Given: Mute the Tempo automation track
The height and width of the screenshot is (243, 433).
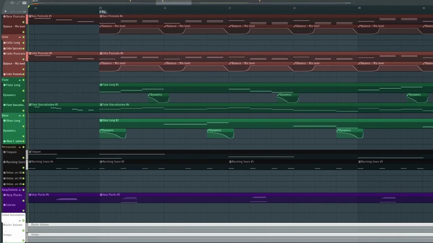Looking at the screenshot, I should coord(23,240).
